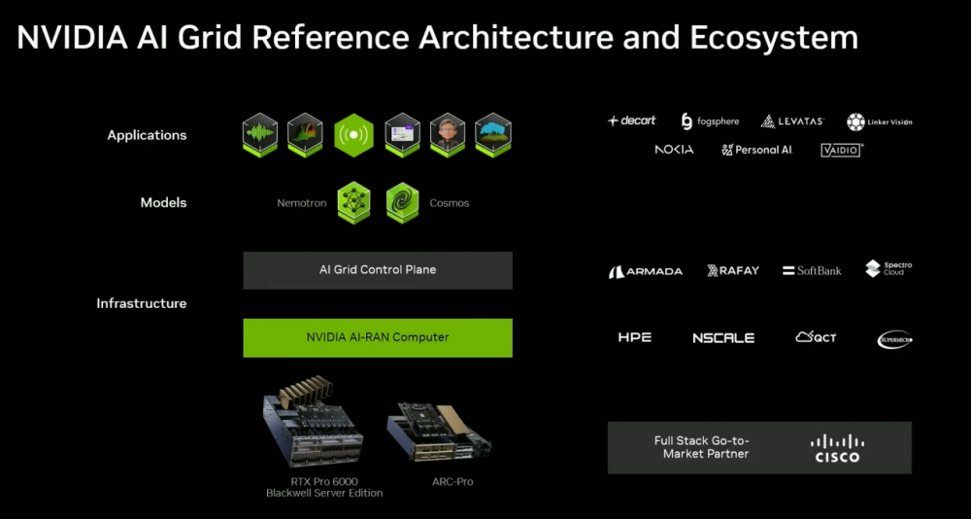Click the Cisco logo
This screenshot has width=971, height=519.
(836, 447)
